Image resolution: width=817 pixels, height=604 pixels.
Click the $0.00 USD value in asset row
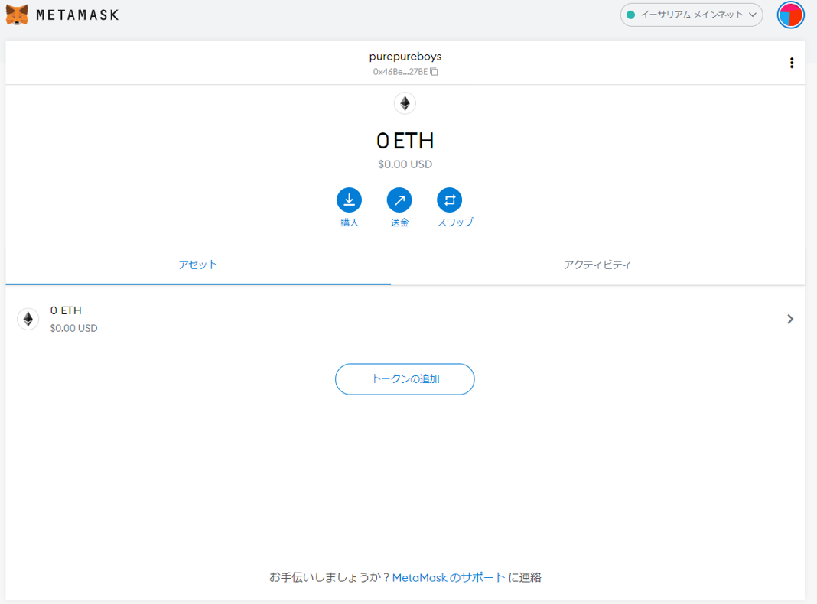click(73, 328)
